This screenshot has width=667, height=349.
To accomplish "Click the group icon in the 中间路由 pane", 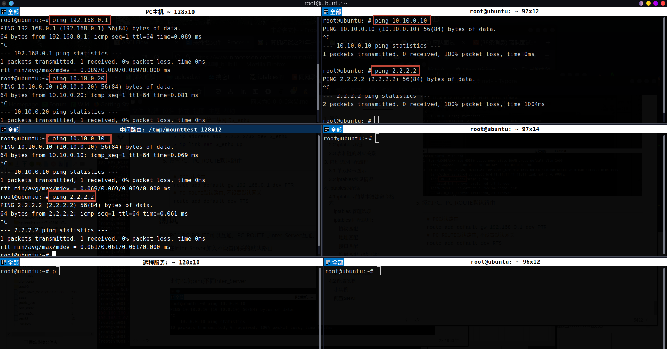I will [x=3, y=130].
